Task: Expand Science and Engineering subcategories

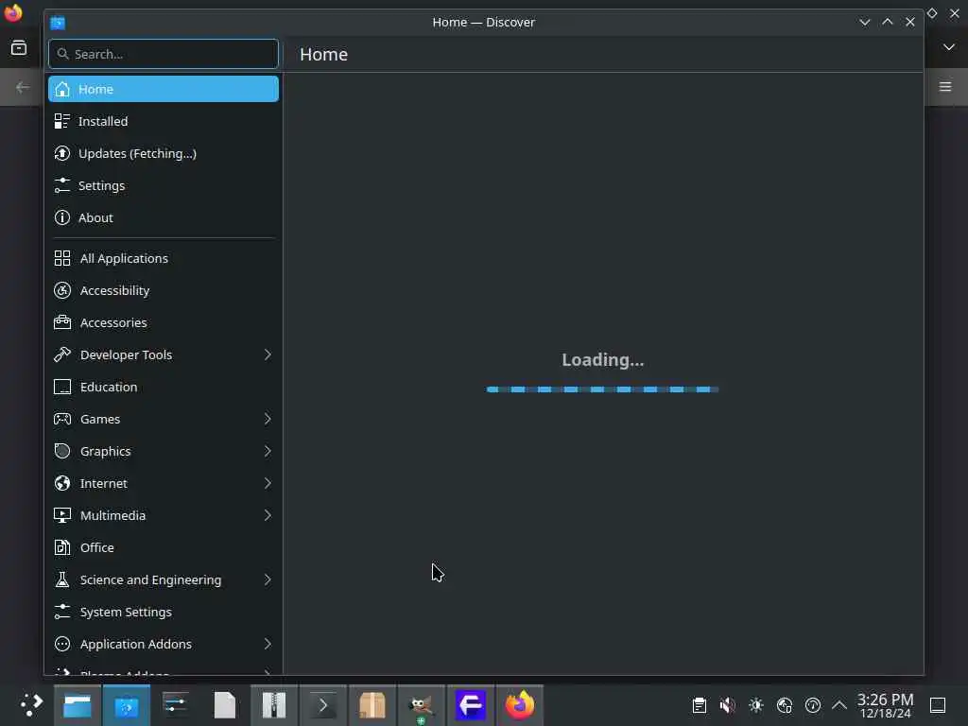Action: (268, 579)
